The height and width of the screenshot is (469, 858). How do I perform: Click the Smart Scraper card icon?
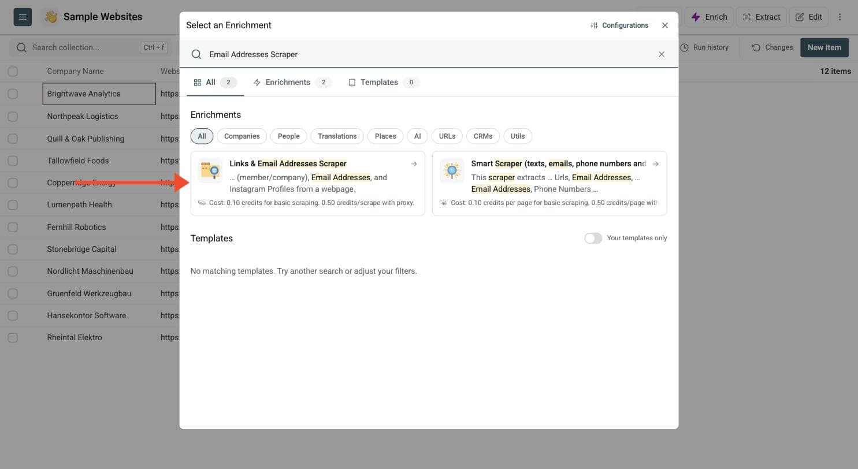click(452, 171)
